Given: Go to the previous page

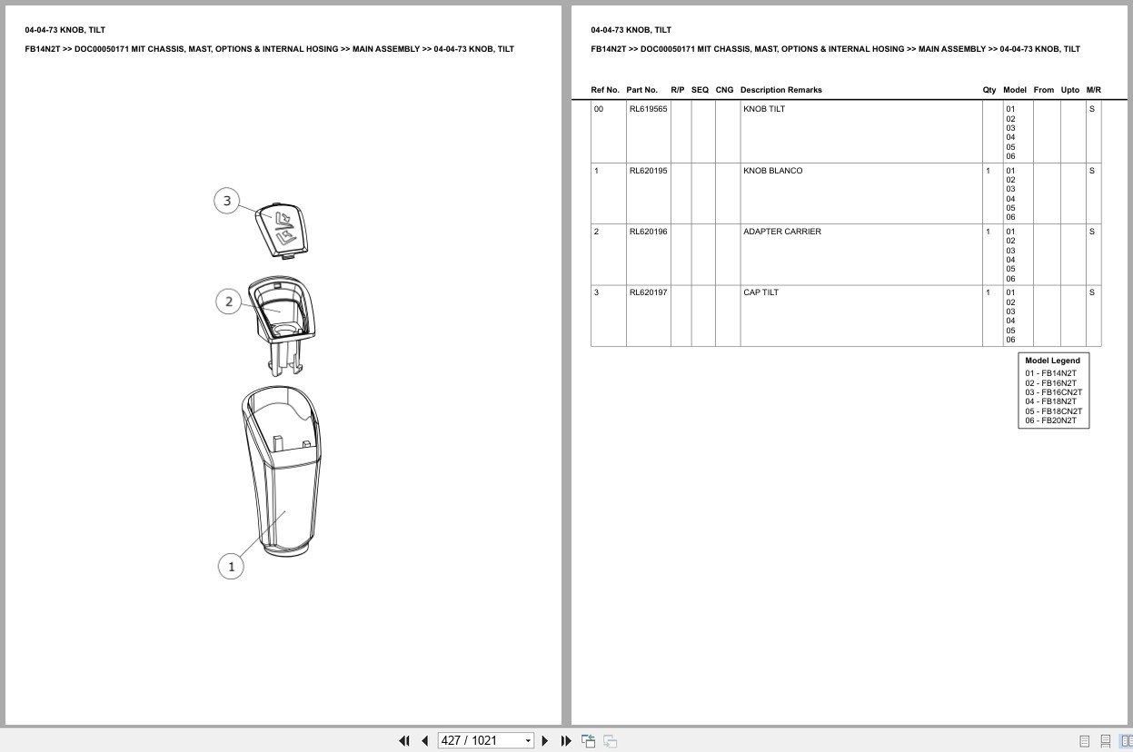Looking at the screenshot, I should [424, 741].
